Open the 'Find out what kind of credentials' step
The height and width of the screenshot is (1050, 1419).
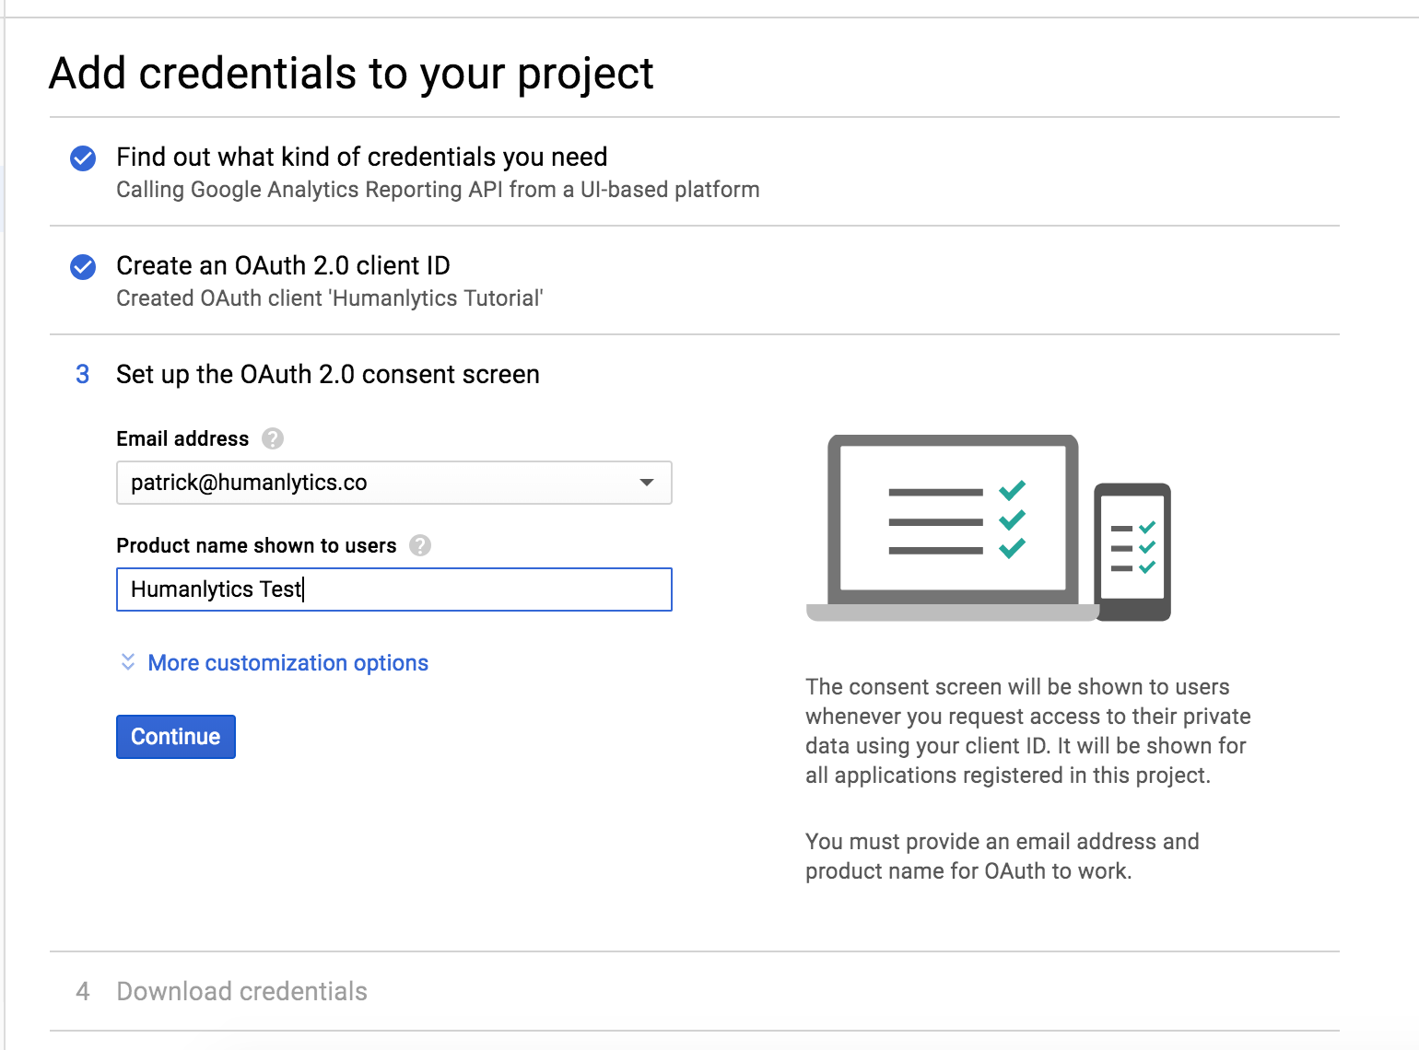[361, 157]
